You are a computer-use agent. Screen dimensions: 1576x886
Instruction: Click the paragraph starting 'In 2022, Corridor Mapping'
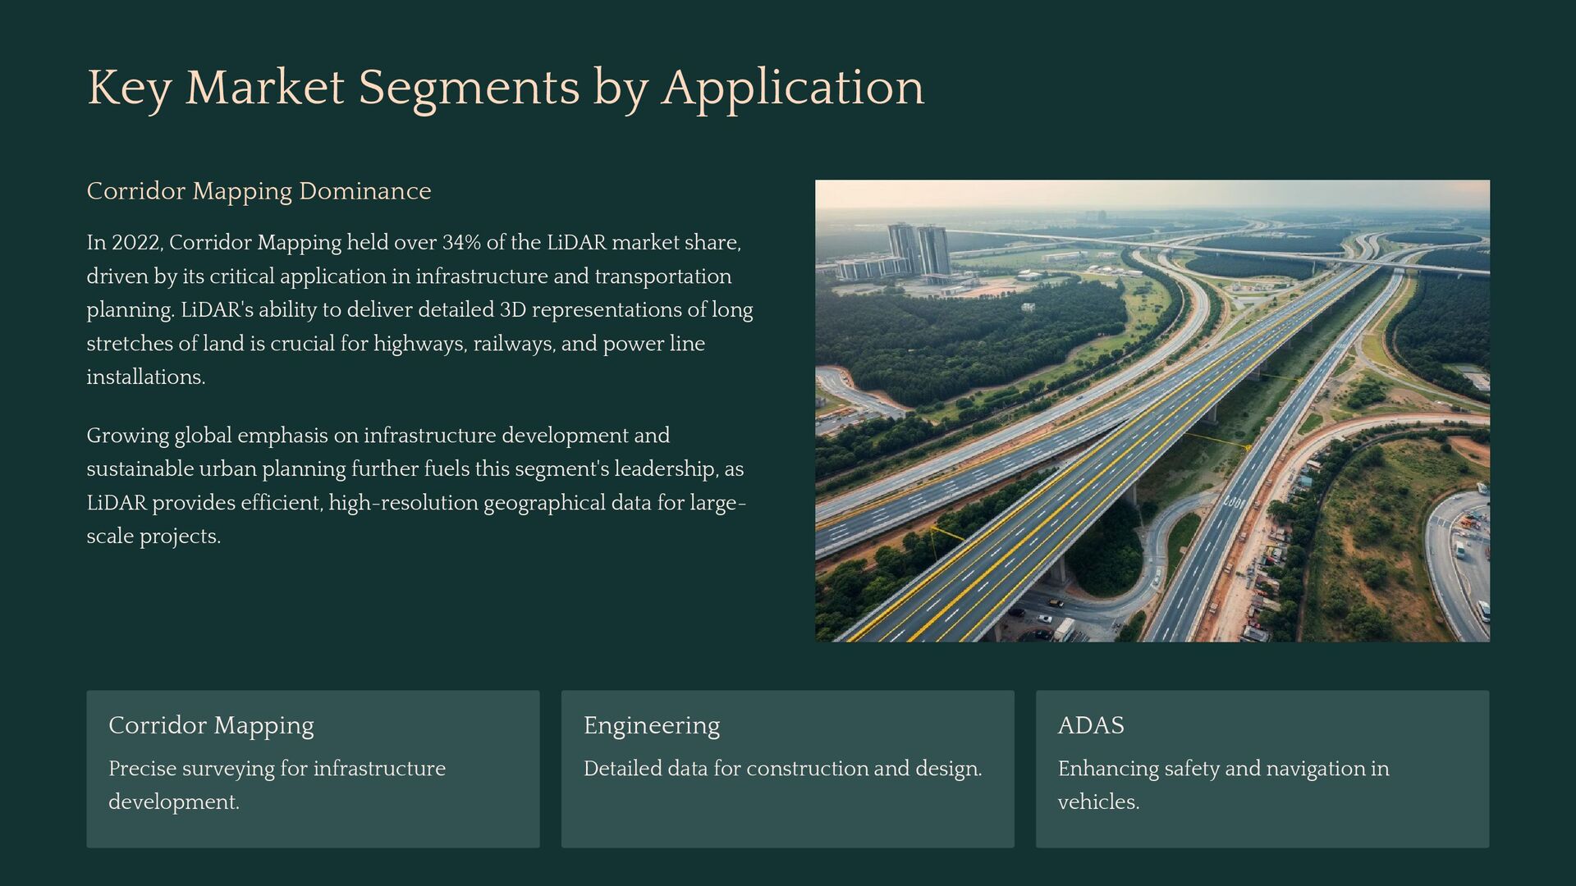pos(419,309)
